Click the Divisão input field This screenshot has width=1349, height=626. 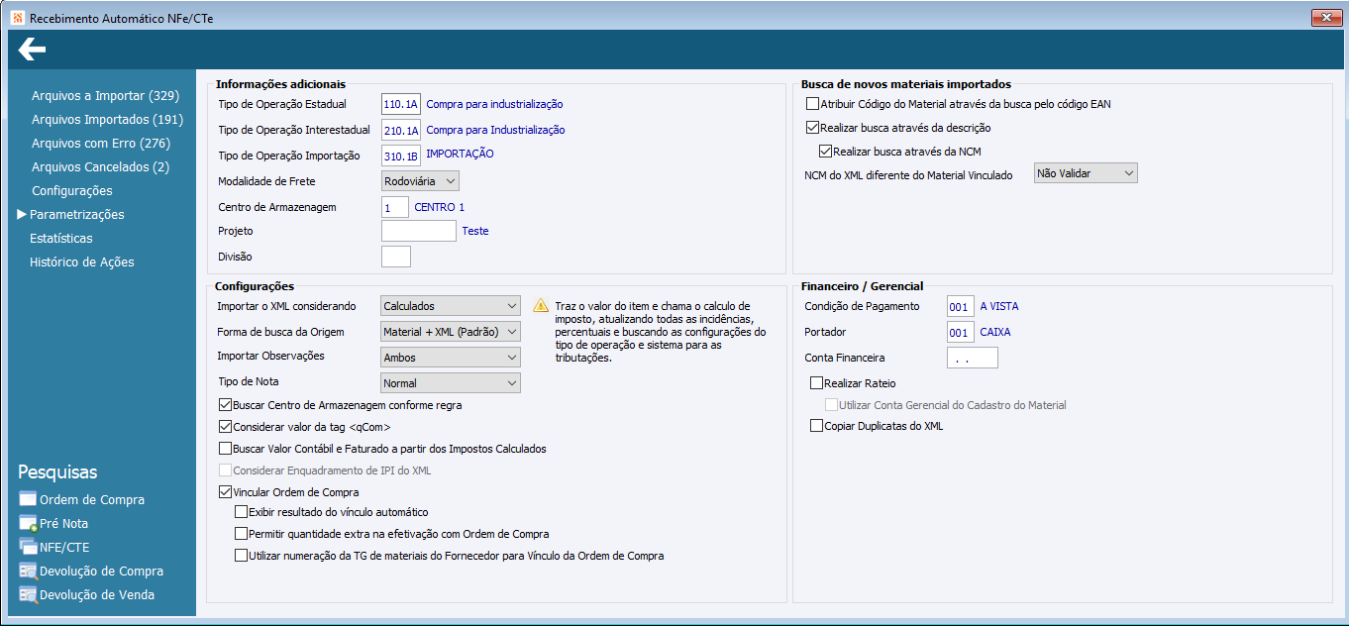coord(396,257)
